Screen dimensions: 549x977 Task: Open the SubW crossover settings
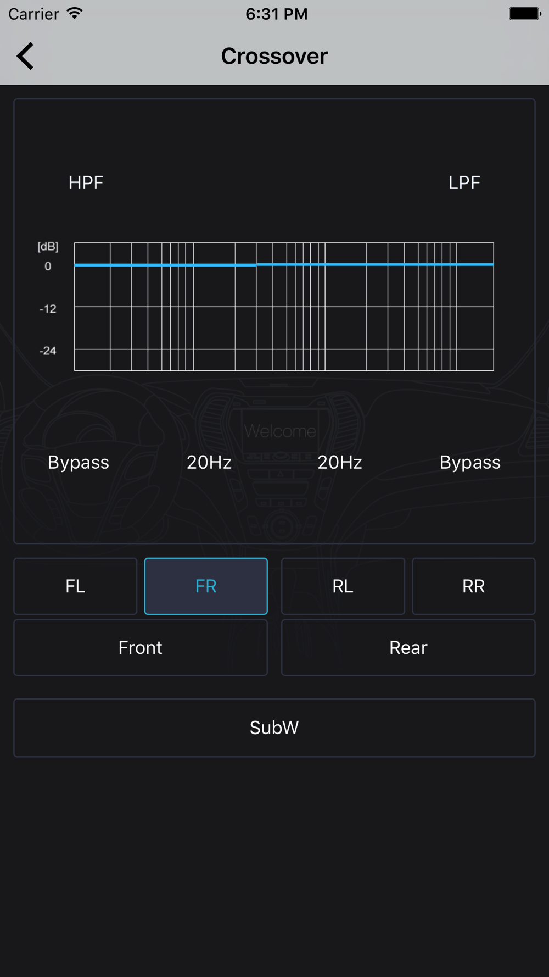(x=274, y=728)
